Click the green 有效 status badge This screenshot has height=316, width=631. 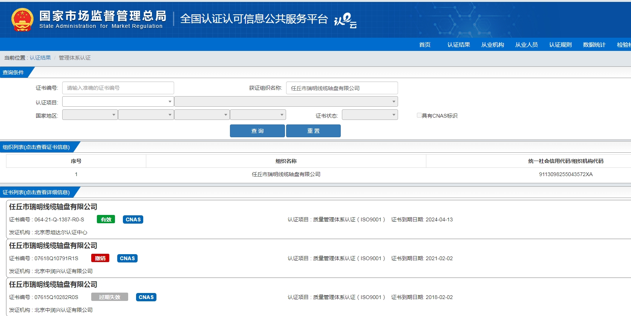106,219
